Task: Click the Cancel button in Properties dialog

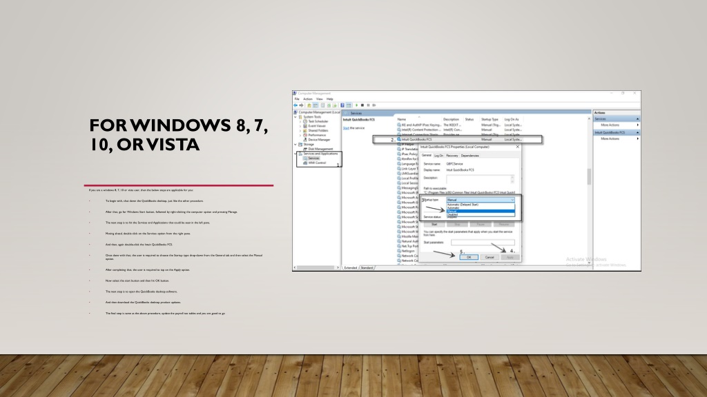Action: (490, 258)
